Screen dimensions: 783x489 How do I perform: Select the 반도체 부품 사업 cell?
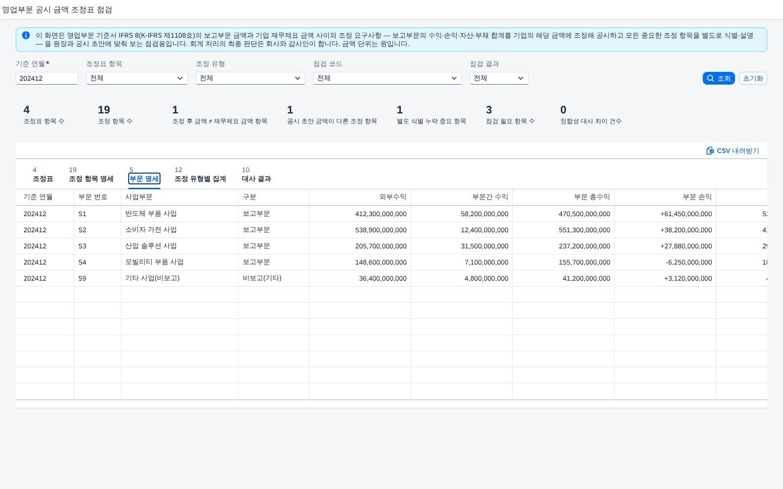(180, 214)
